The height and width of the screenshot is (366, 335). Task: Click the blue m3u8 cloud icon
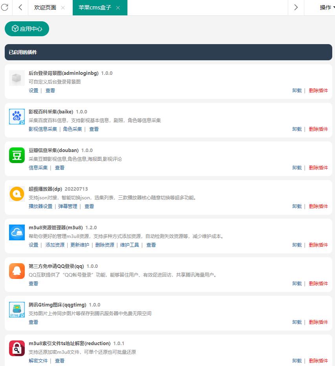click(x=17, y=232)
